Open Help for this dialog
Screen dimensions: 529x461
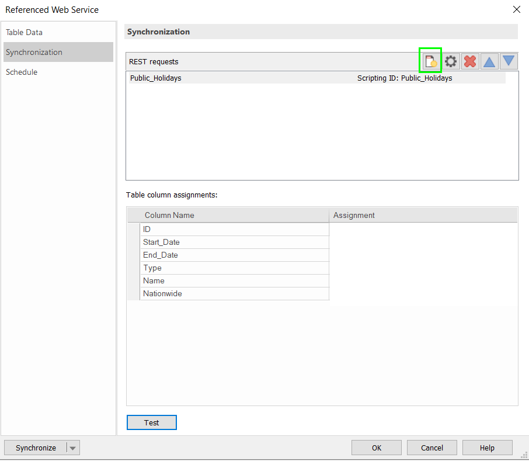click(x=487, y=448)
